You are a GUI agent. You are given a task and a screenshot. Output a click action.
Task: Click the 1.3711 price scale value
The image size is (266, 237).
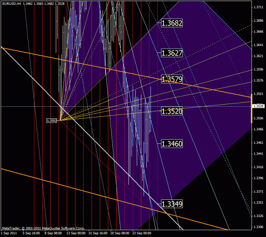point(258,7)
